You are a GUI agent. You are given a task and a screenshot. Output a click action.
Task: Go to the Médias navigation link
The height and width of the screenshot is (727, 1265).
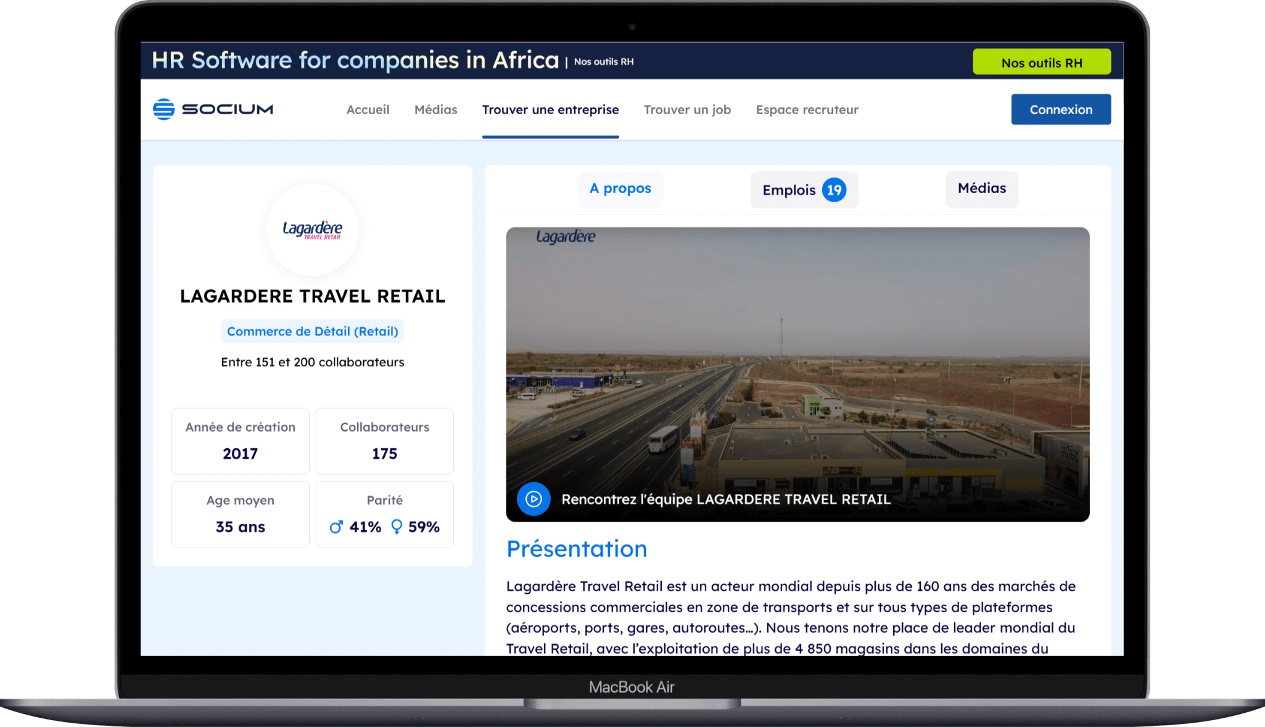[435, 110]
